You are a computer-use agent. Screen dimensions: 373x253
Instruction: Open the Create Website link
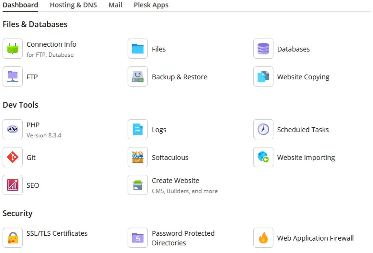[x=176, y=181]
